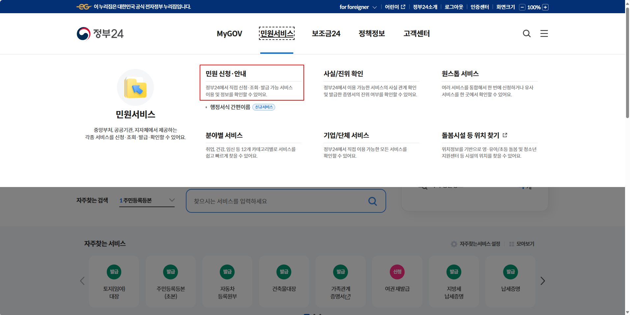Viewport: 630px width, 315px height.
Task: Click the 민원서비스 folder illustration
Action: tap(135, 87)
